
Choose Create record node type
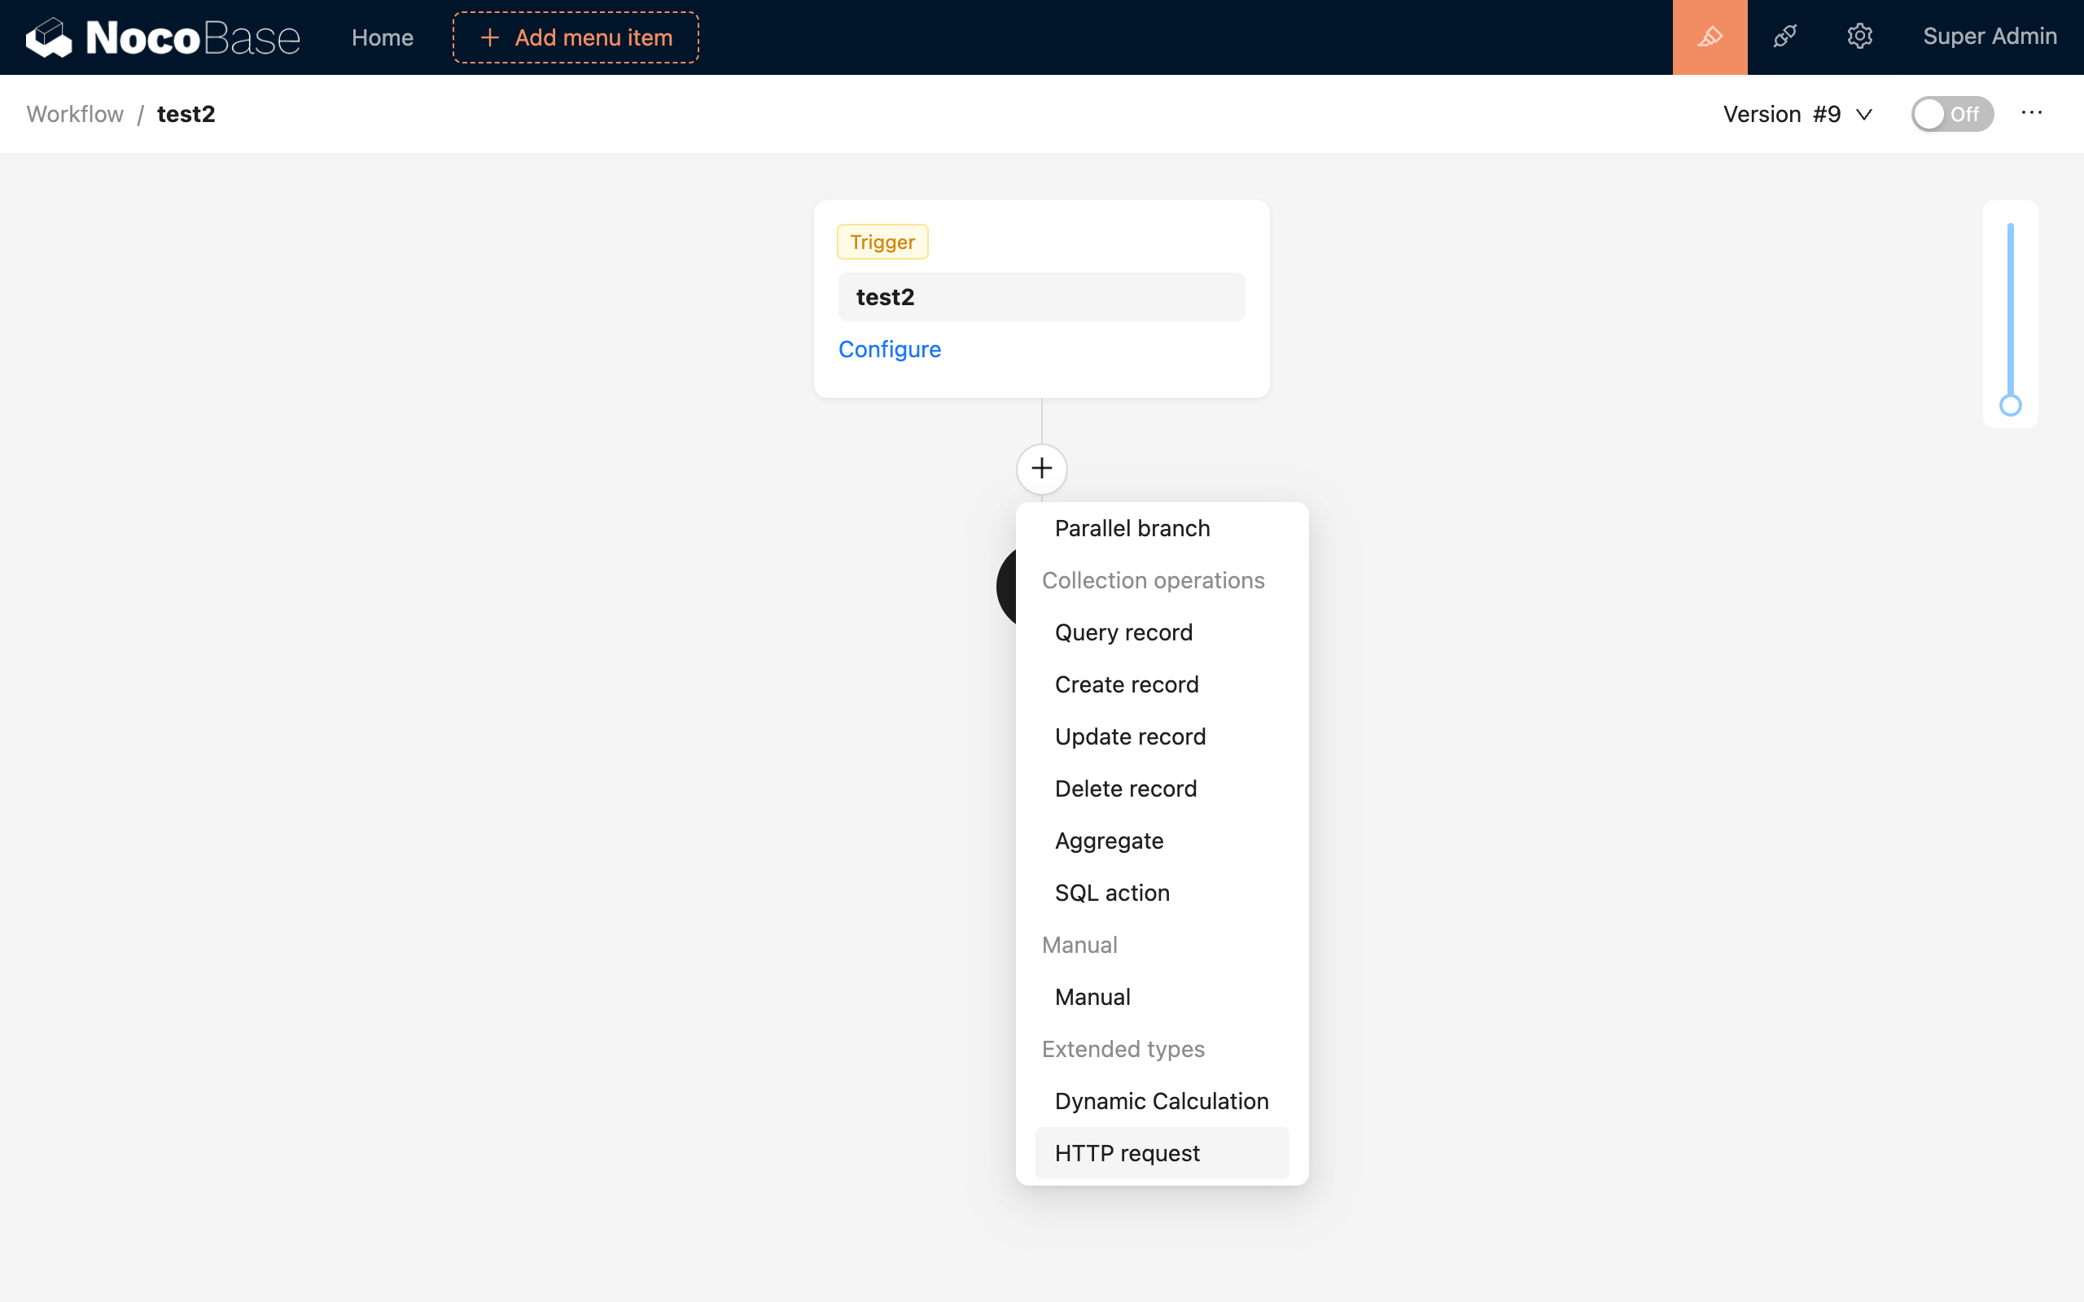(x=1126, y=684)
